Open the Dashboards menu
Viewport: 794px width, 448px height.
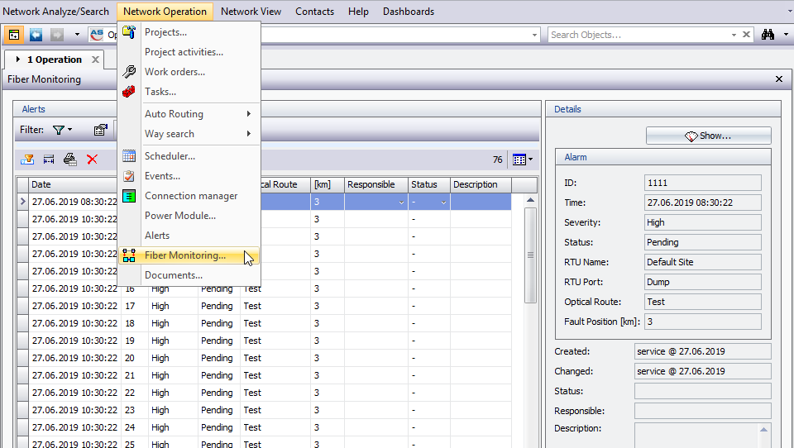point(408,11)
